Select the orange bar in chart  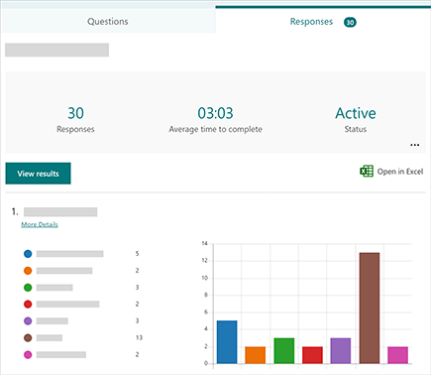(x=256, y=355)
